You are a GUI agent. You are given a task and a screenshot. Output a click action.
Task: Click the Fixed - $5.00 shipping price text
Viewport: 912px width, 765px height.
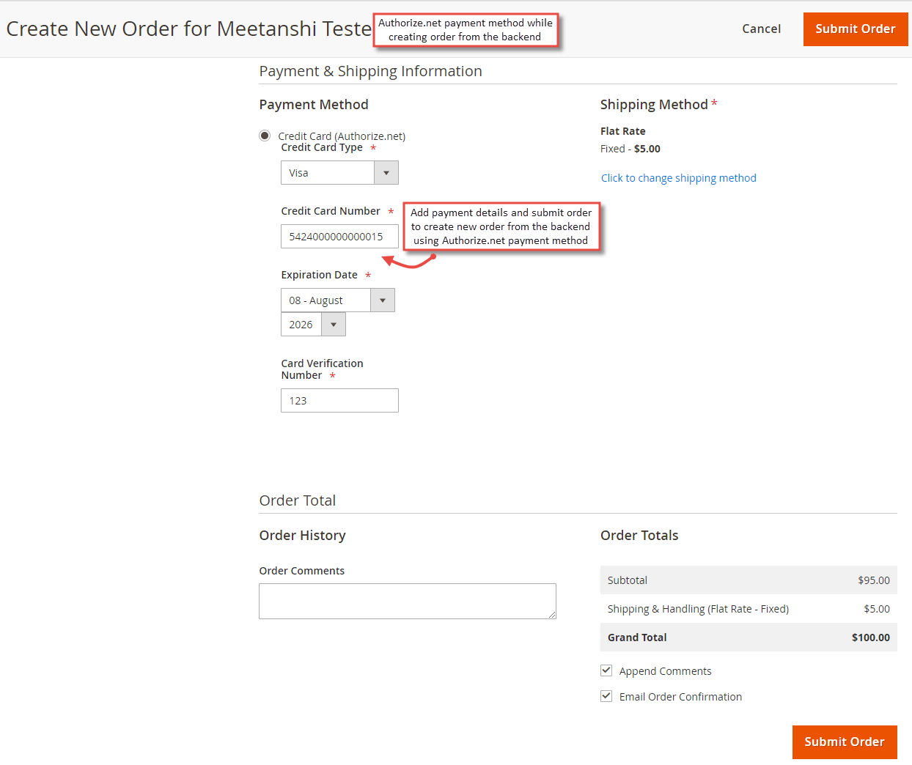pyautogui.click(x=630, y=149)
